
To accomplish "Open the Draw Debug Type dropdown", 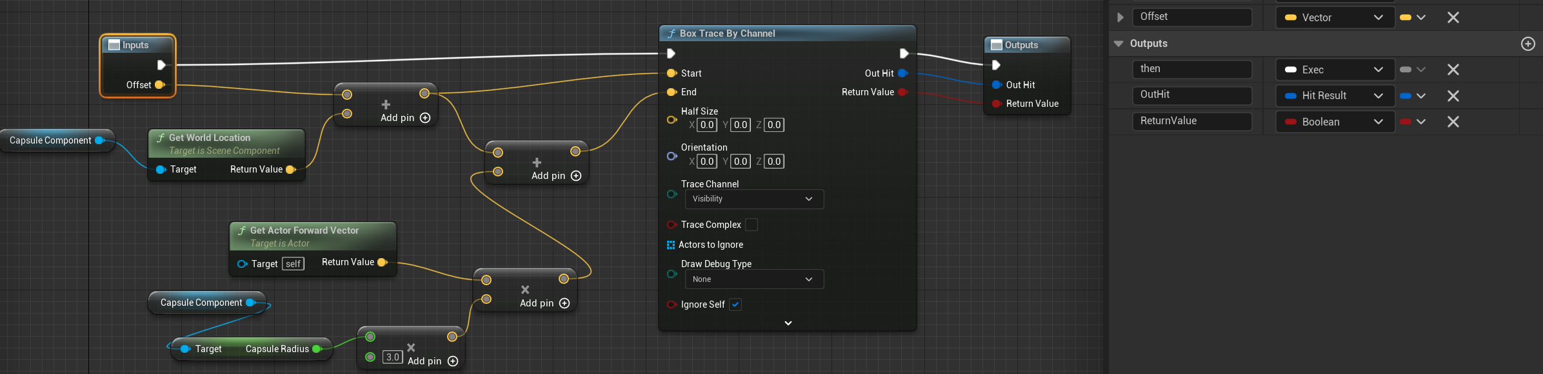I will click(753, 279).
